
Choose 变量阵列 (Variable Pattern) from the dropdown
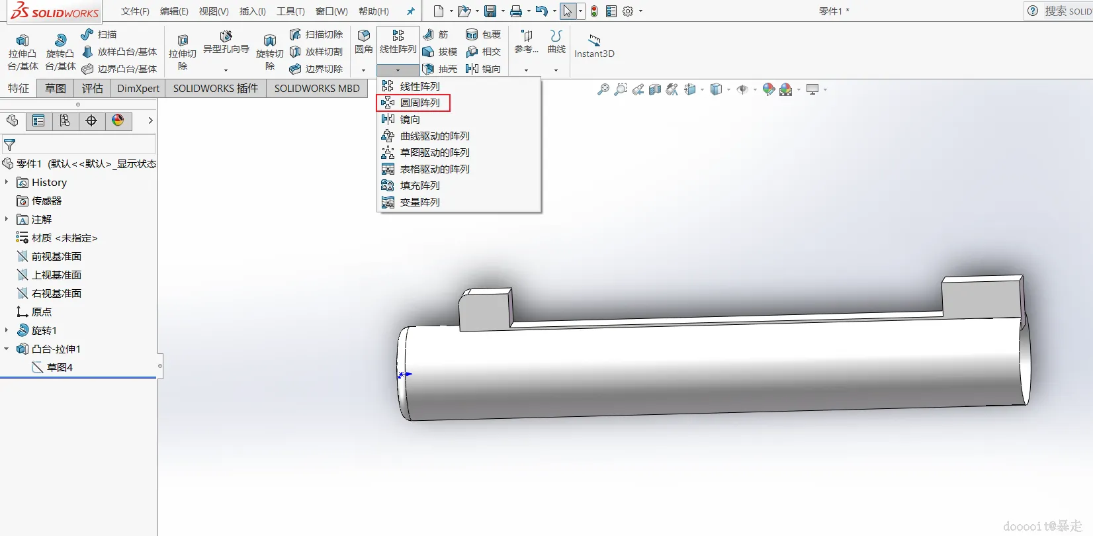(459, 202)
